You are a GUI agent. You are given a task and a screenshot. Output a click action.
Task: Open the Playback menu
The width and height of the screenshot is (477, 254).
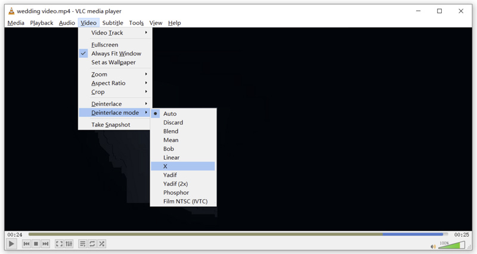point(41,23)
